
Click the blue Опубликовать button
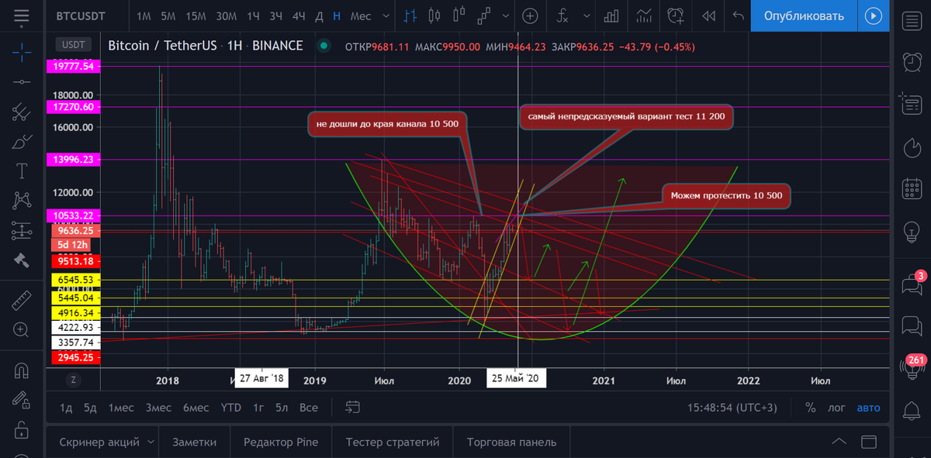click(x=804, y=15)
